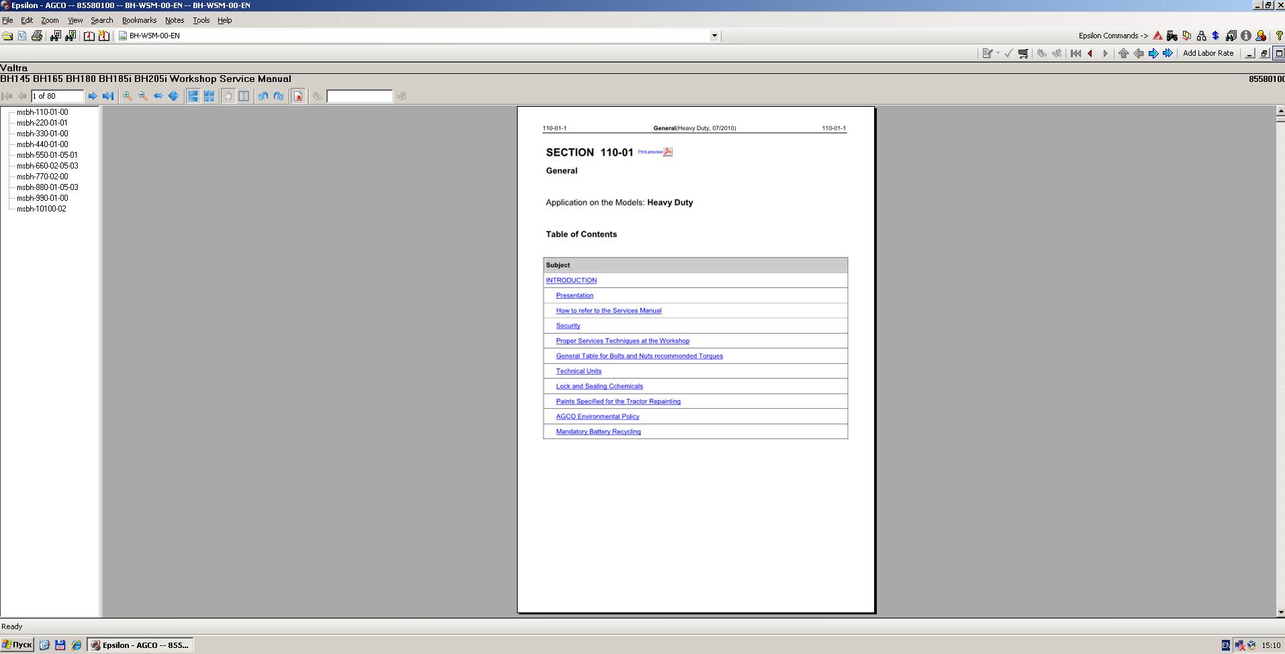Click Add Labor Rate button
The height and width of the screenshot is (654, 1285).
(1208, 53)
